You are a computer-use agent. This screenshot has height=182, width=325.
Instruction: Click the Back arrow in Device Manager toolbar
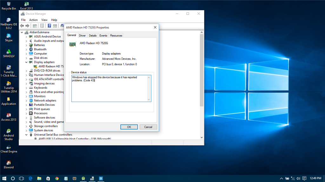coord(22,26)
